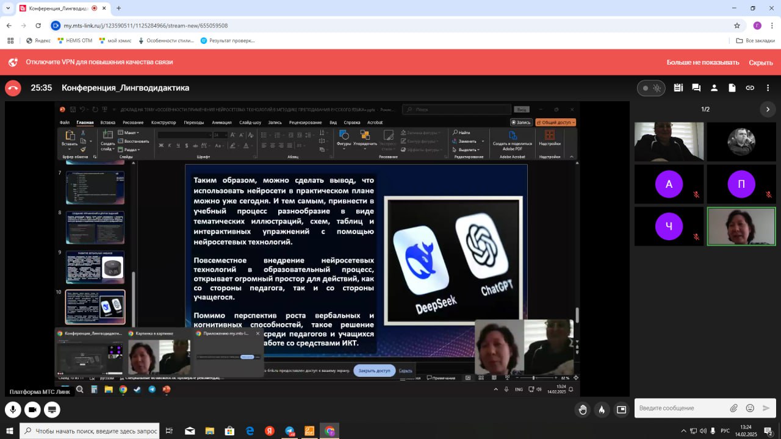Toggle screen sharing in MTS Link

52,410
